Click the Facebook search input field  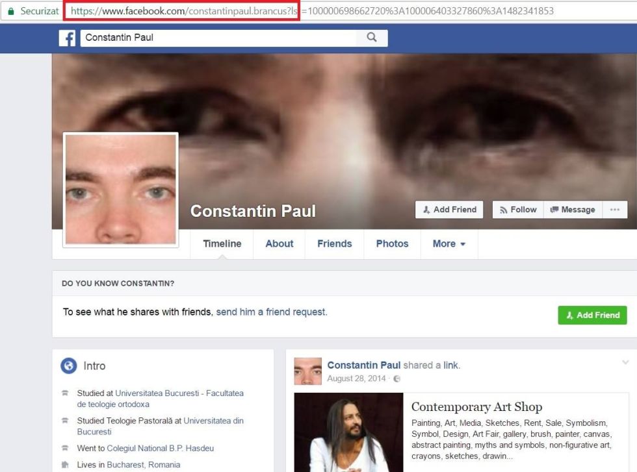(x=220, y=38)
